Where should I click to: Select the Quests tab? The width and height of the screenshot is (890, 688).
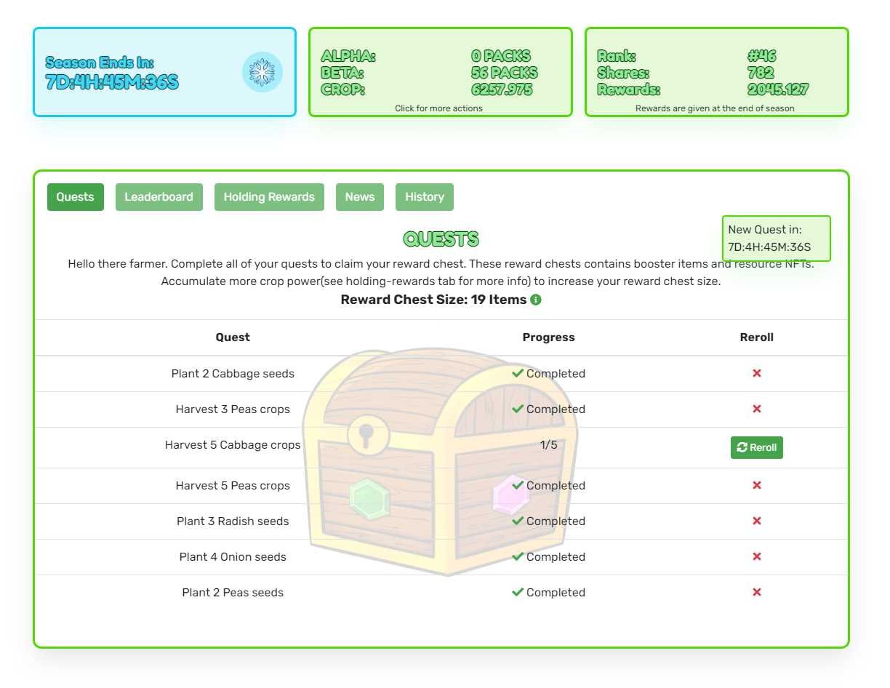pyautogui.click(x=76, y=197)
